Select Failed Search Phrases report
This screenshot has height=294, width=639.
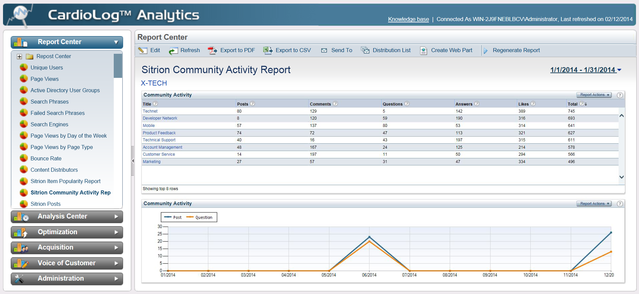58,113
